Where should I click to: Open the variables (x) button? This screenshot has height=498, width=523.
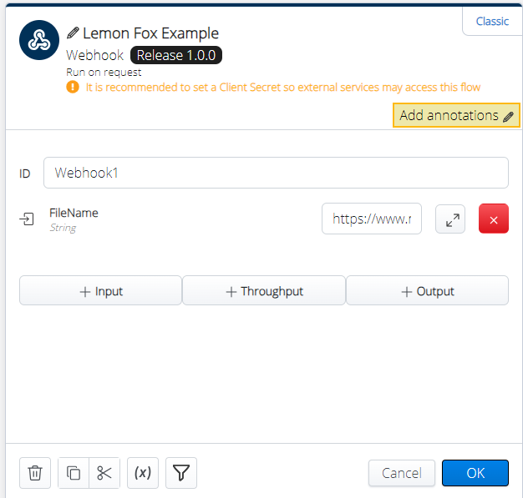(x=143, y=473)
